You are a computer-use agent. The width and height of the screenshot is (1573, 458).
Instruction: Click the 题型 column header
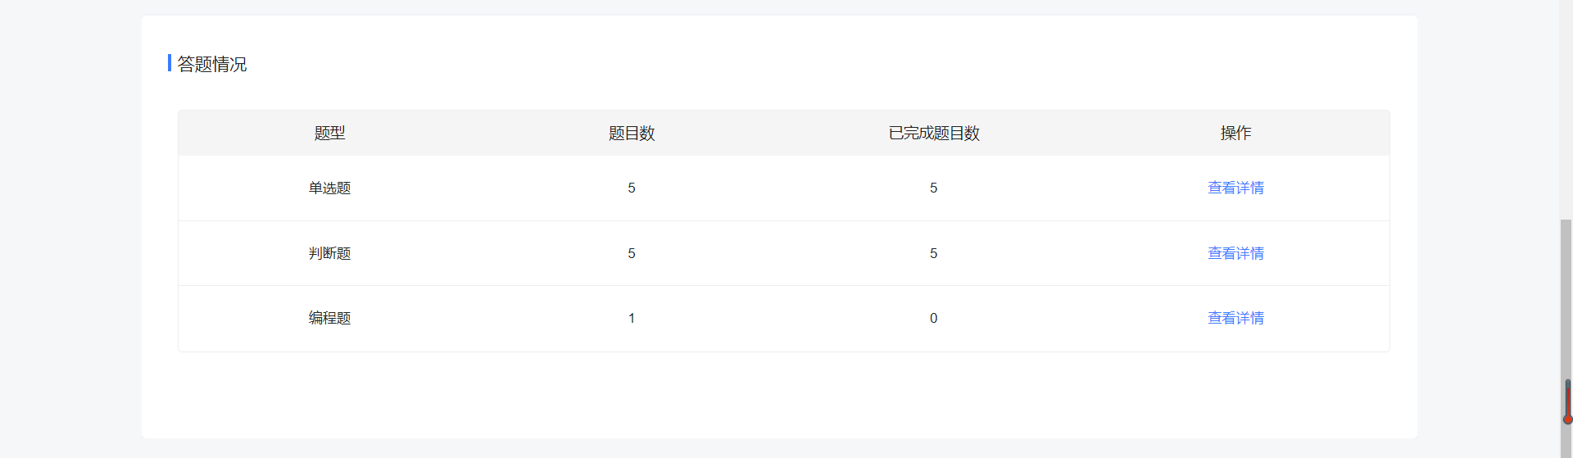coord(329,133)
